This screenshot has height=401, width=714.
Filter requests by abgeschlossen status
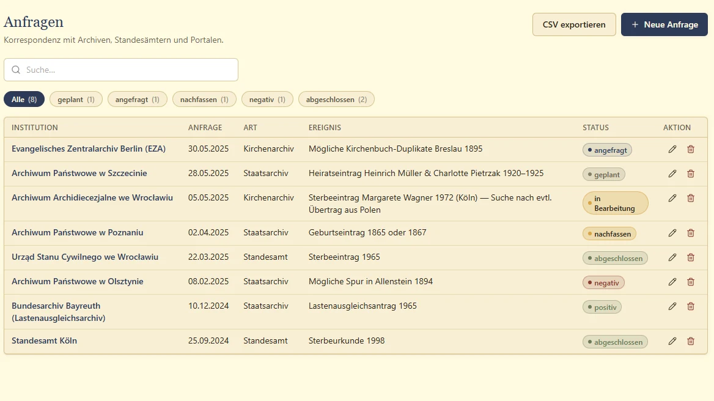tap(336, 99)
